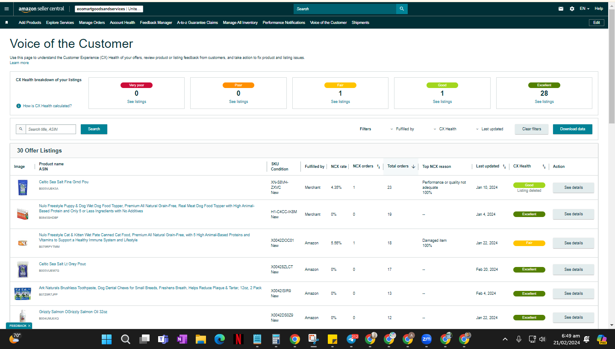Open the Learn more link
The image size is (615, 349).
coord(19,63)
